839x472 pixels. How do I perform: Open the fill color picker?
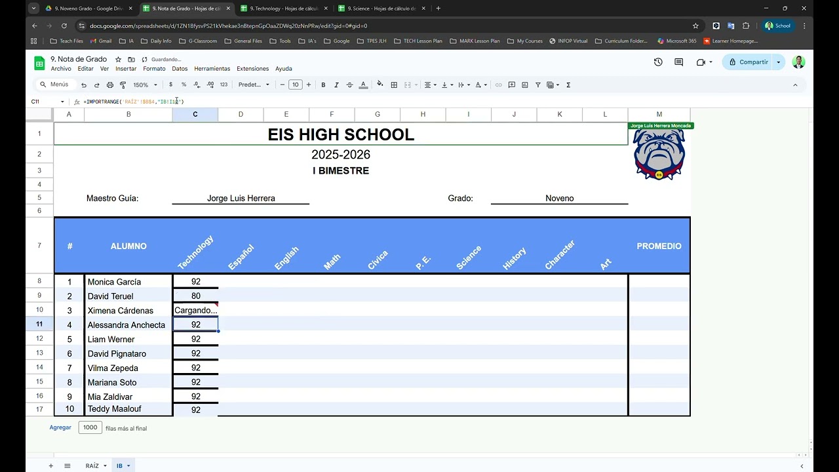(x=380, y=85)
